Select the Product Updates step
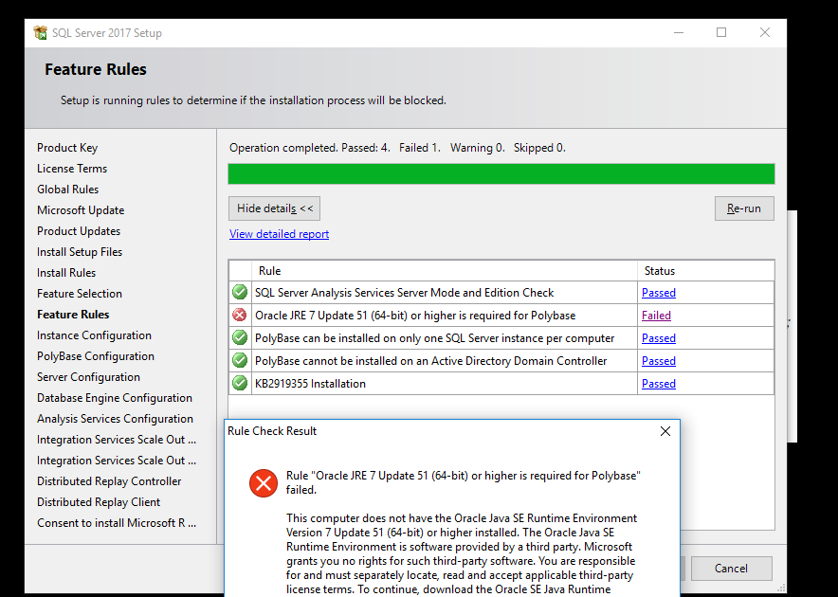The width and height of the screenshot is (838, 597). click(x=79, y=231)
